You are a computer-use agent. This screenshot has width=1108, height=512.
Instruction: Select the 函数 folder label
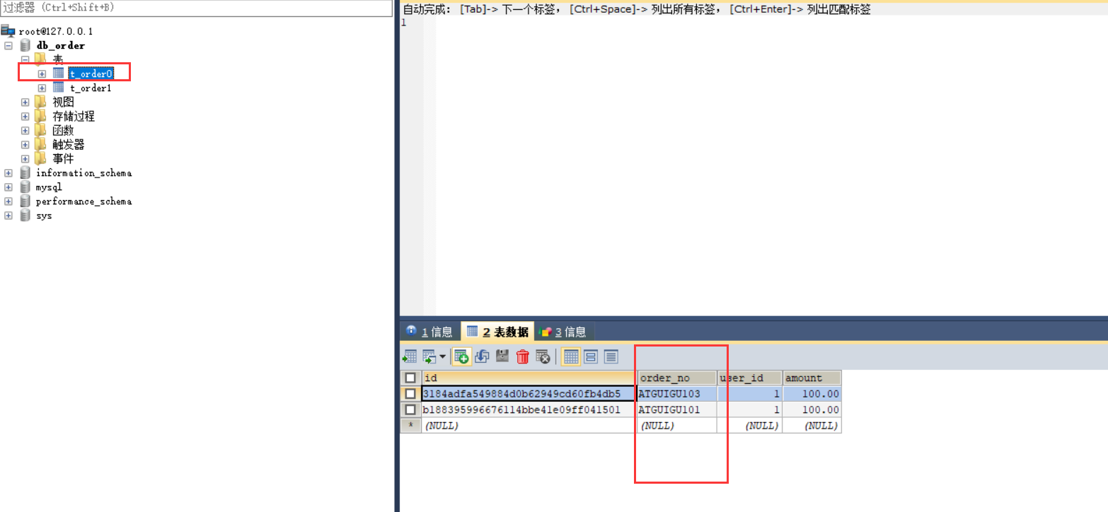click(64, 130)
